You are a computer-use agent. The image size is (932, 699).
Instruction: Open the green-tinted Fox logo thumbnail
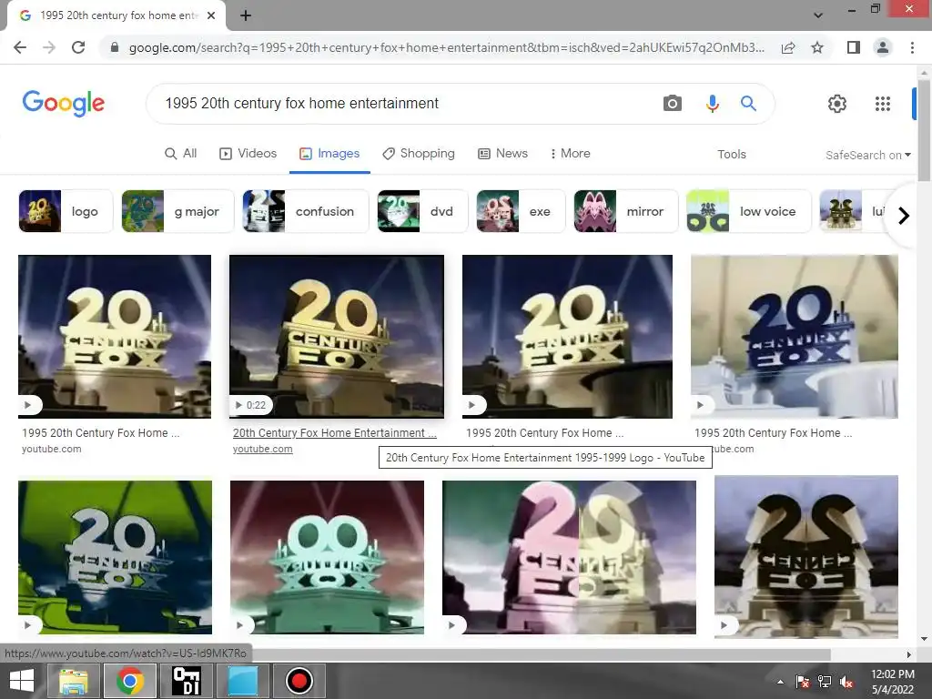[x=115, y=558]
